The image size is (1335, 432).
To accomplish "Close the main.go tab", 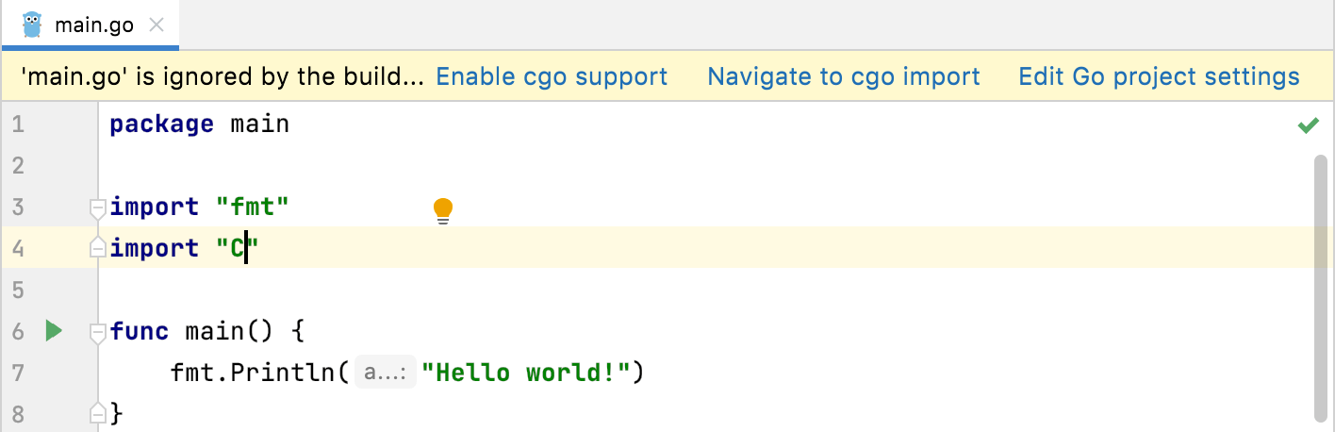I will [x=157, y=25].
